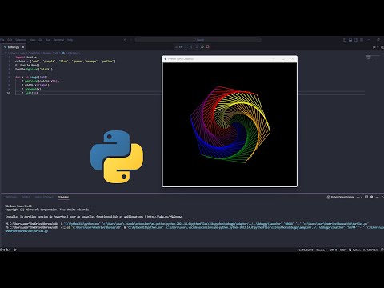Open the Run menu

(48, 40)
